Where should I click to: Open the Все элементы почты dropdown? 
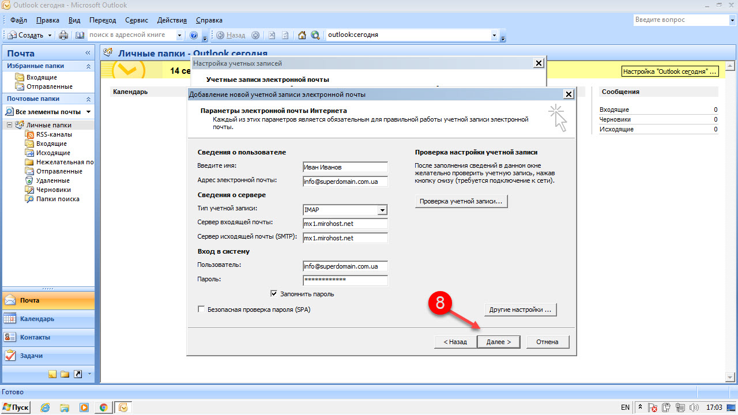point(88,112)
